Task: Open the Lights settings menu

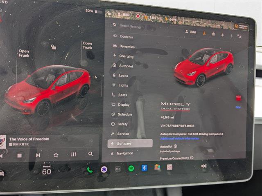Action: [120, 85]
